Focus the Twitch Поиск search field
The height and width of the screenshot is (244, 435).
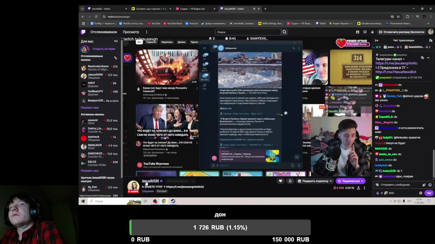(248, 32)
